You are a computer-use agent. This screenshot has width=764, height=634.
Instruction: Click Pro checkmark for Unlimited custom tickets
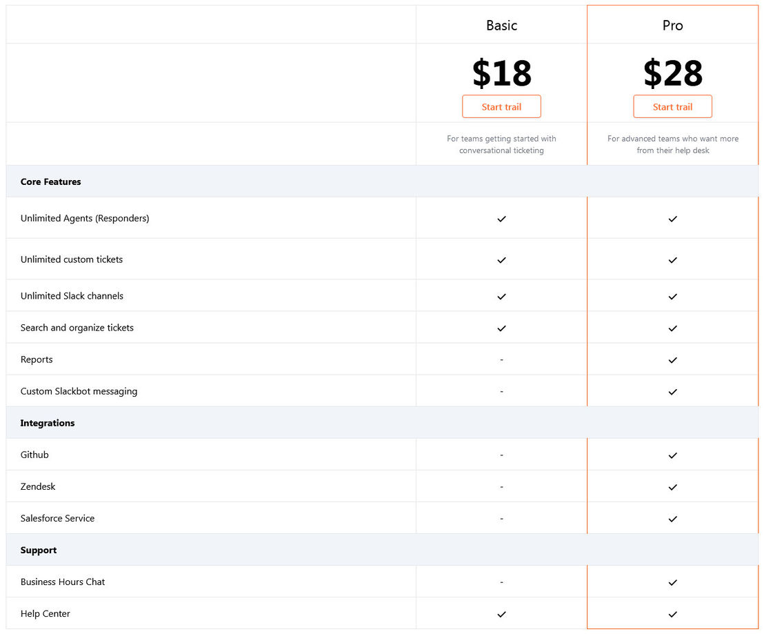(x=672, y=260)
